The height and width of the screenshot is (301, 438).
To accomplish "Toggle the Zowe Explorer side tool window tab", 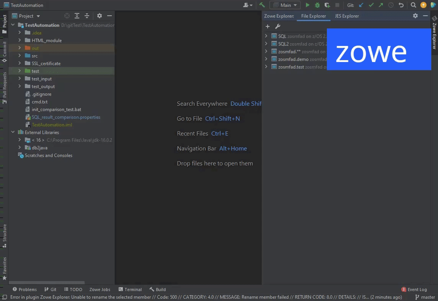I will coord(434,33).
